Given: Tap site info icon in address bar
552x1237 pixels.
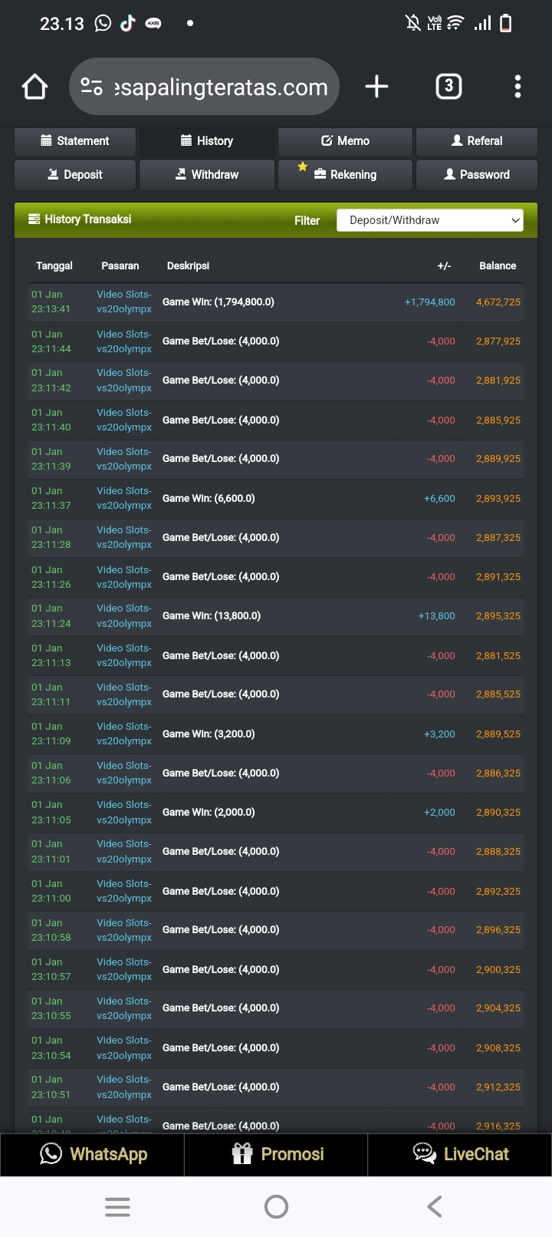Looking at the screenshot, I should tap(92, 87).
